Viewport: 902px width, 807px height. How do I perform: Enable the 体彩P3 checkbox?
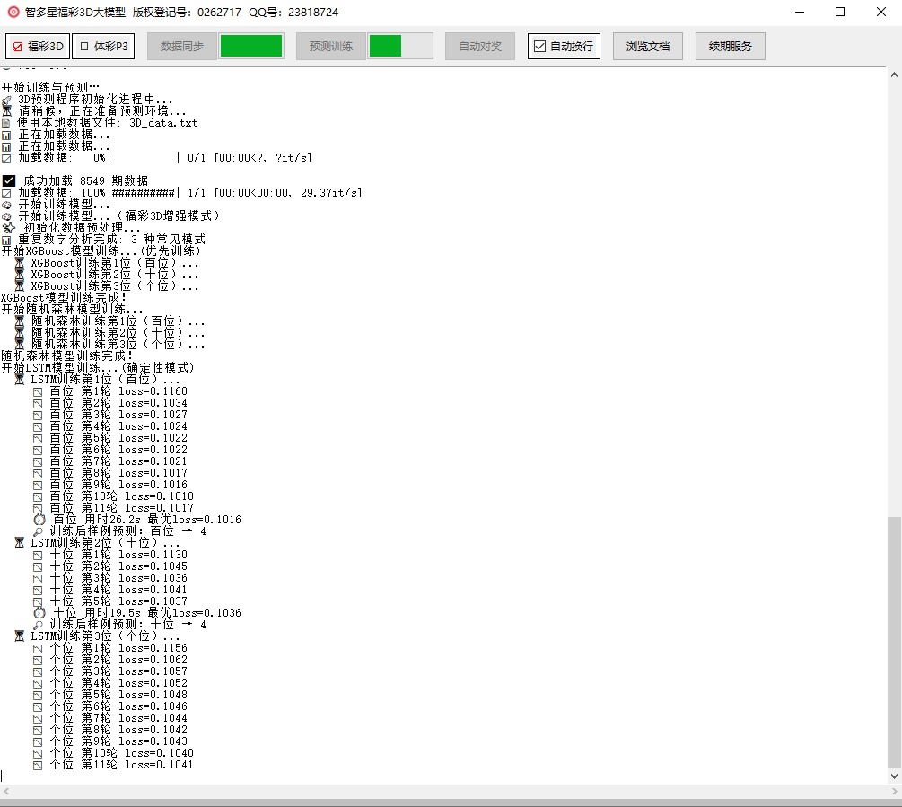[85, 47]
